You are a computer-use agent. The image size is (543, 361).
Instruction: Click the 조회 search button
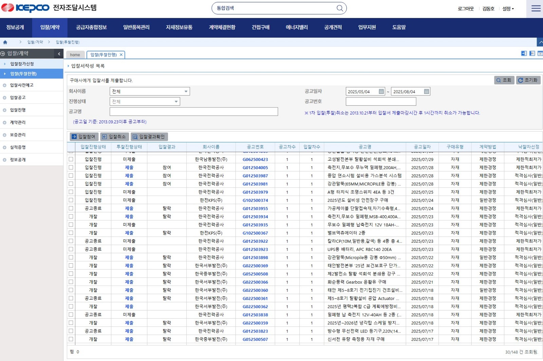pos(504,80)
